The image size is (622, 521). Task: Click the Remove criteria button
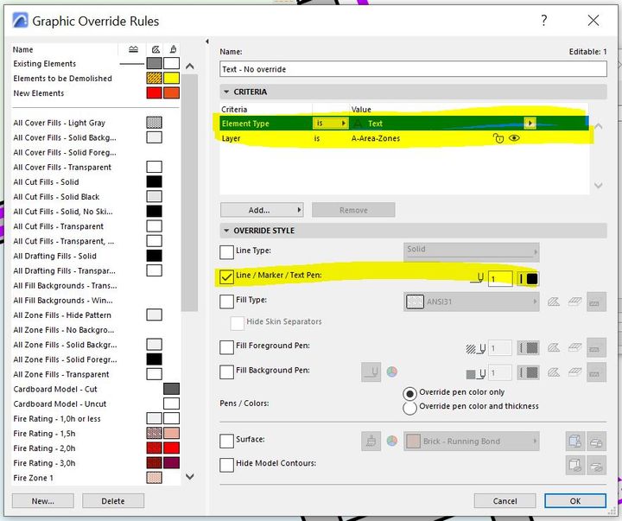[353, 210]
